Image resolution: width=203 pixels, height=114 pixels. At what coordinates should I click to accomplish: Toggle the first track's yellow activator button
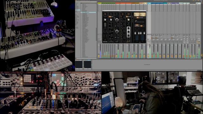point(99,56)
